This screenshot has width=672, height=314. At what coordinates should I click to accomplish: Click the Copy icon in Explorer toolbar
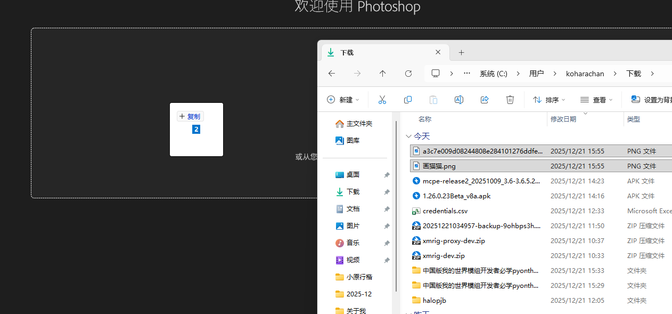pyautogui.click(x=408, y=100)
